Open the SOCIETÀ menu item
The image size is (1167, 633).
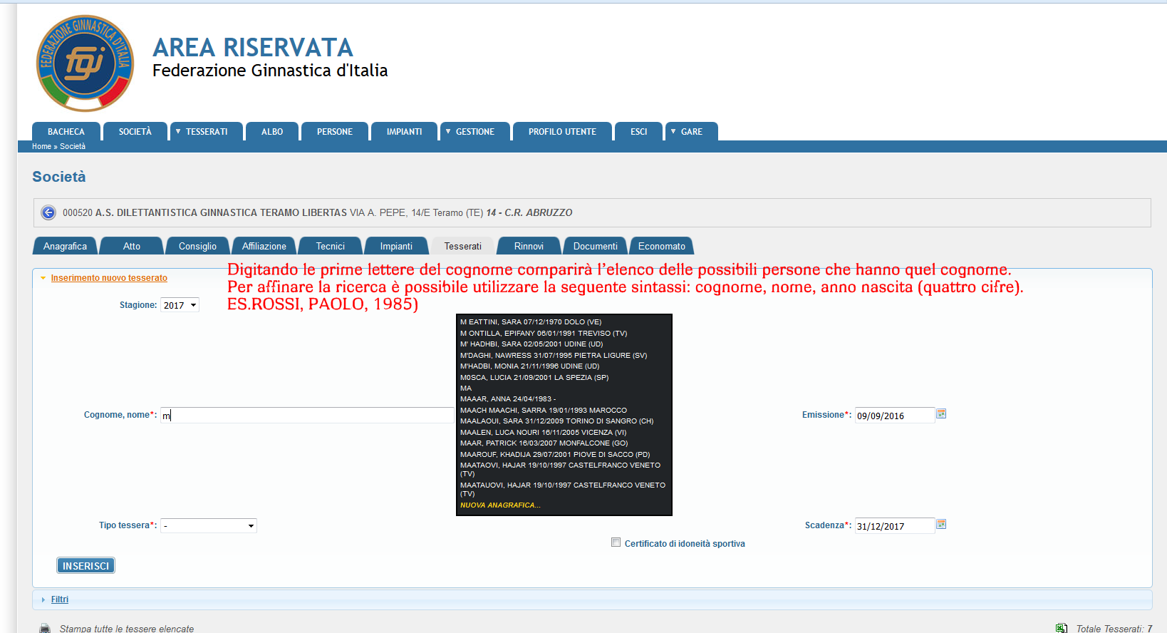point(135,132)
